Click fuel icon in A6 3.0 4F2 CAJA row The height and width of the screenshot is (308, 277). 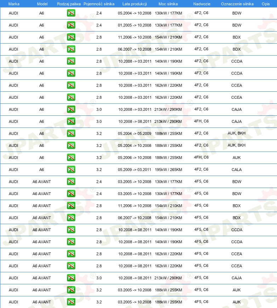(71, 109)
